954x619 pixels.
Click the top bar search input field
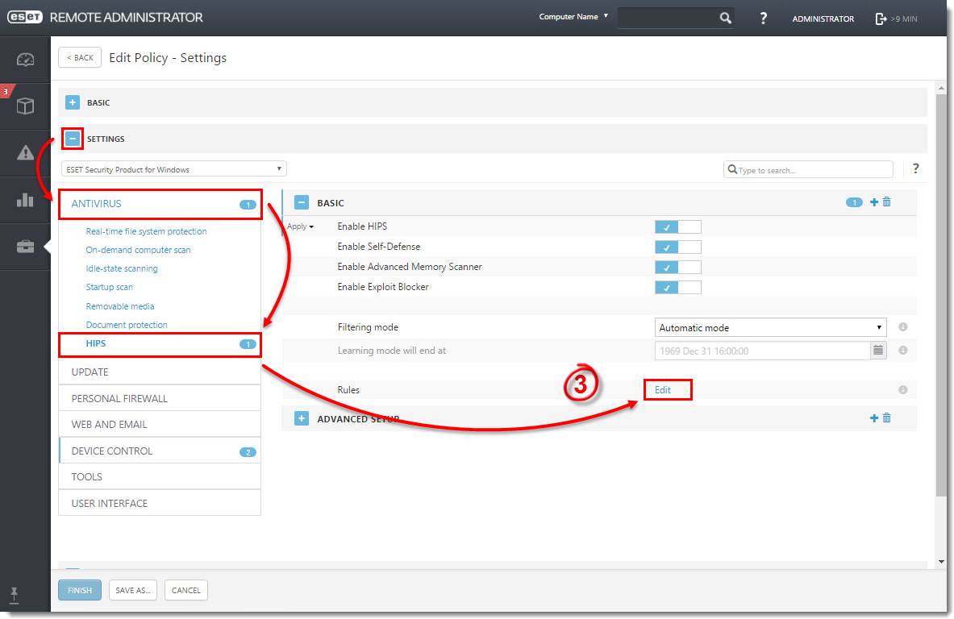668,19
